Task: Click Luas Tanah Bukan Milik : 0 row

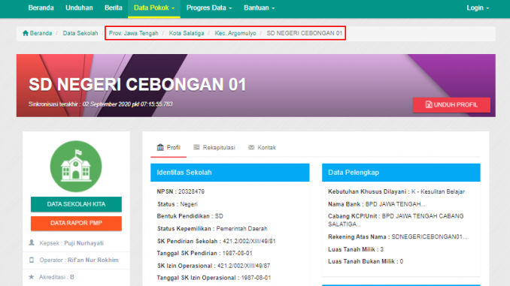Action: point(366,261)
